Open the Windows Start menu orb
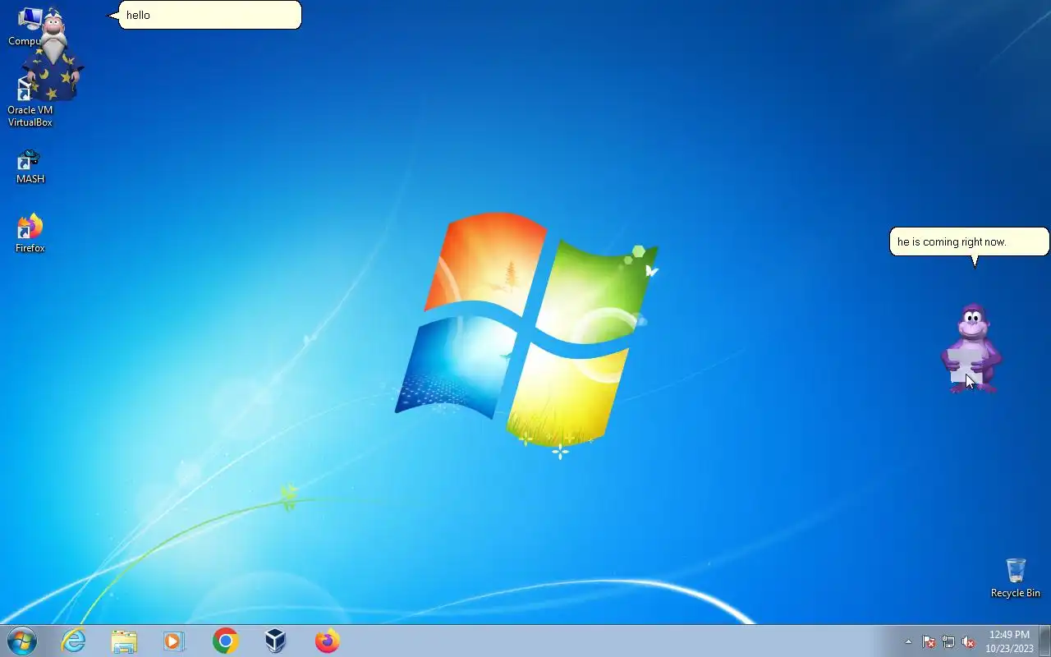The height and width of the screenshot is (657, 1051). pyautogui.click(x=21, y=641)
